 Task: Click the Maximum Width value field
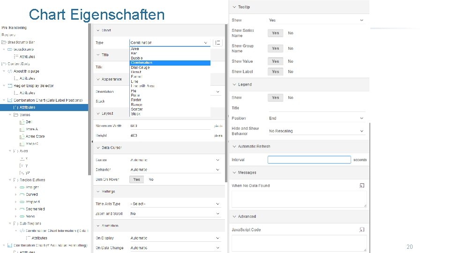pos(170,126)
